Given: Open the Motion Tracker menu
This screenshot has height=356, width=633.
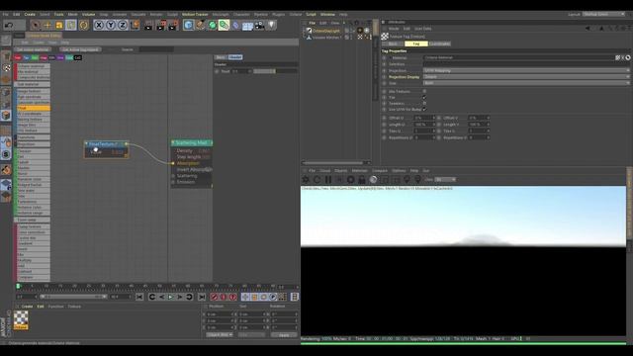Looking at the screenshot, I should pyautogui.click(x=195, y=15).
